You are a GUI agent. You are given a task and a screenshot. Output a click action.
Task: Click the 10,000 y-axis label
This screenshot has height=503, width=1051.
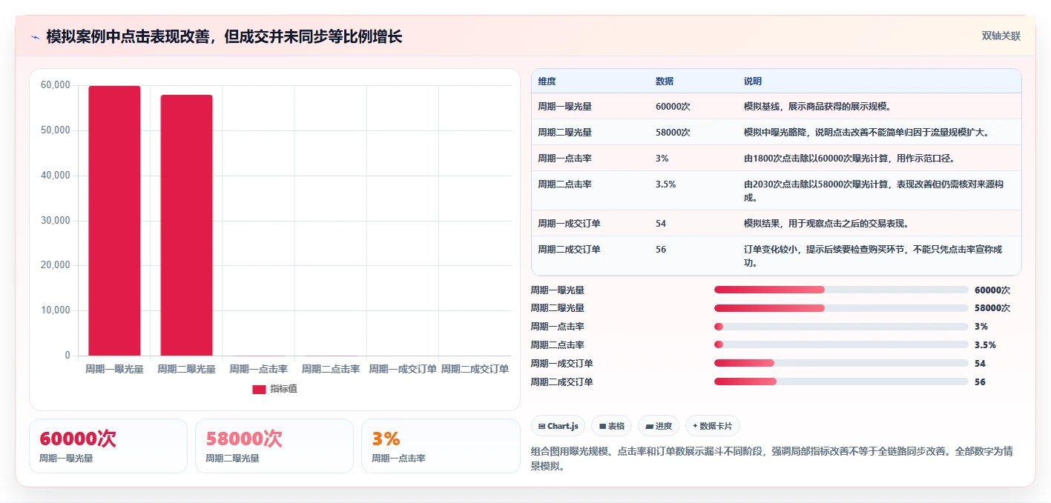point(56,310)
